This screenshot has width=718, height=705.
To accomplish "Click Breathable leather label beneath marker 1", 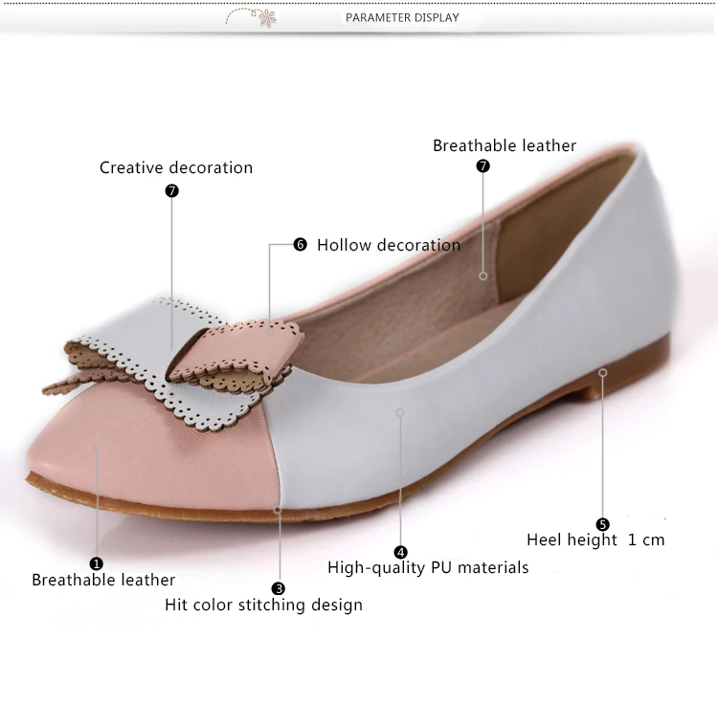I will [103, 580].
